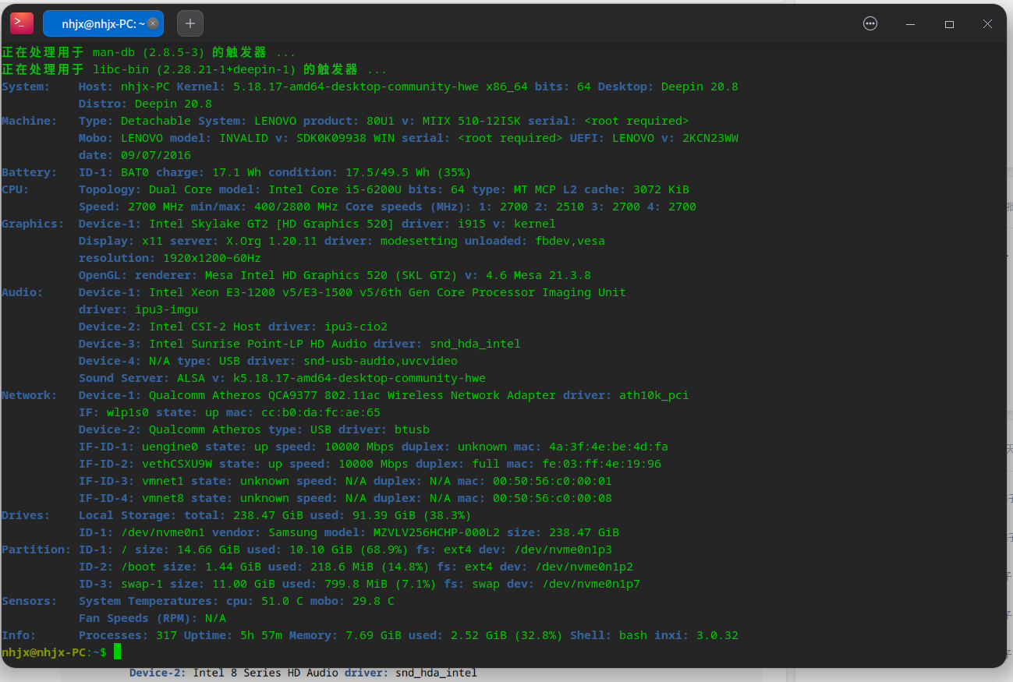Click the SDK0K09938 WIN mobo version

345,138
